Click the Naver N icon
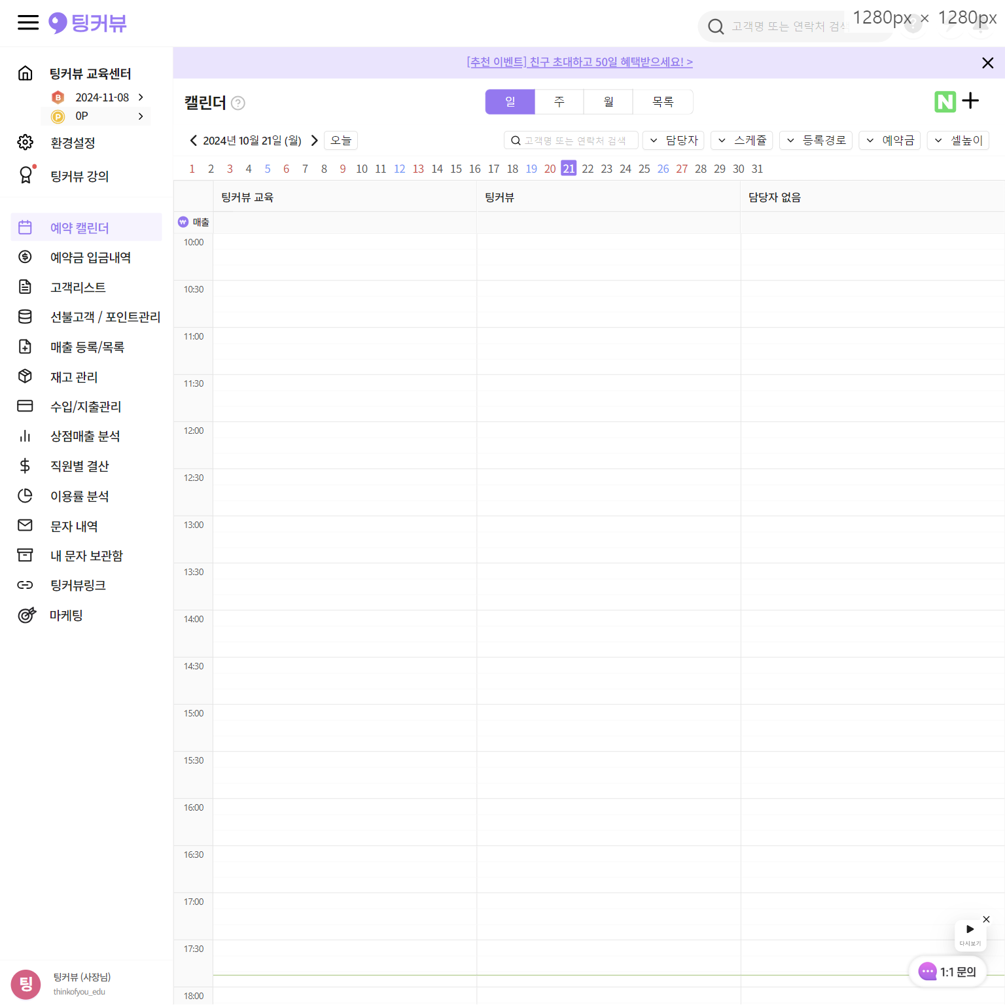This screenshot has height=1005, width=1005. click(945, 101)
